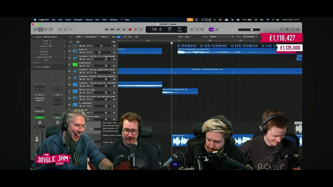
Task: Click the Catch Playhead button
Action: pyautogui.click(x=136, y=37)
